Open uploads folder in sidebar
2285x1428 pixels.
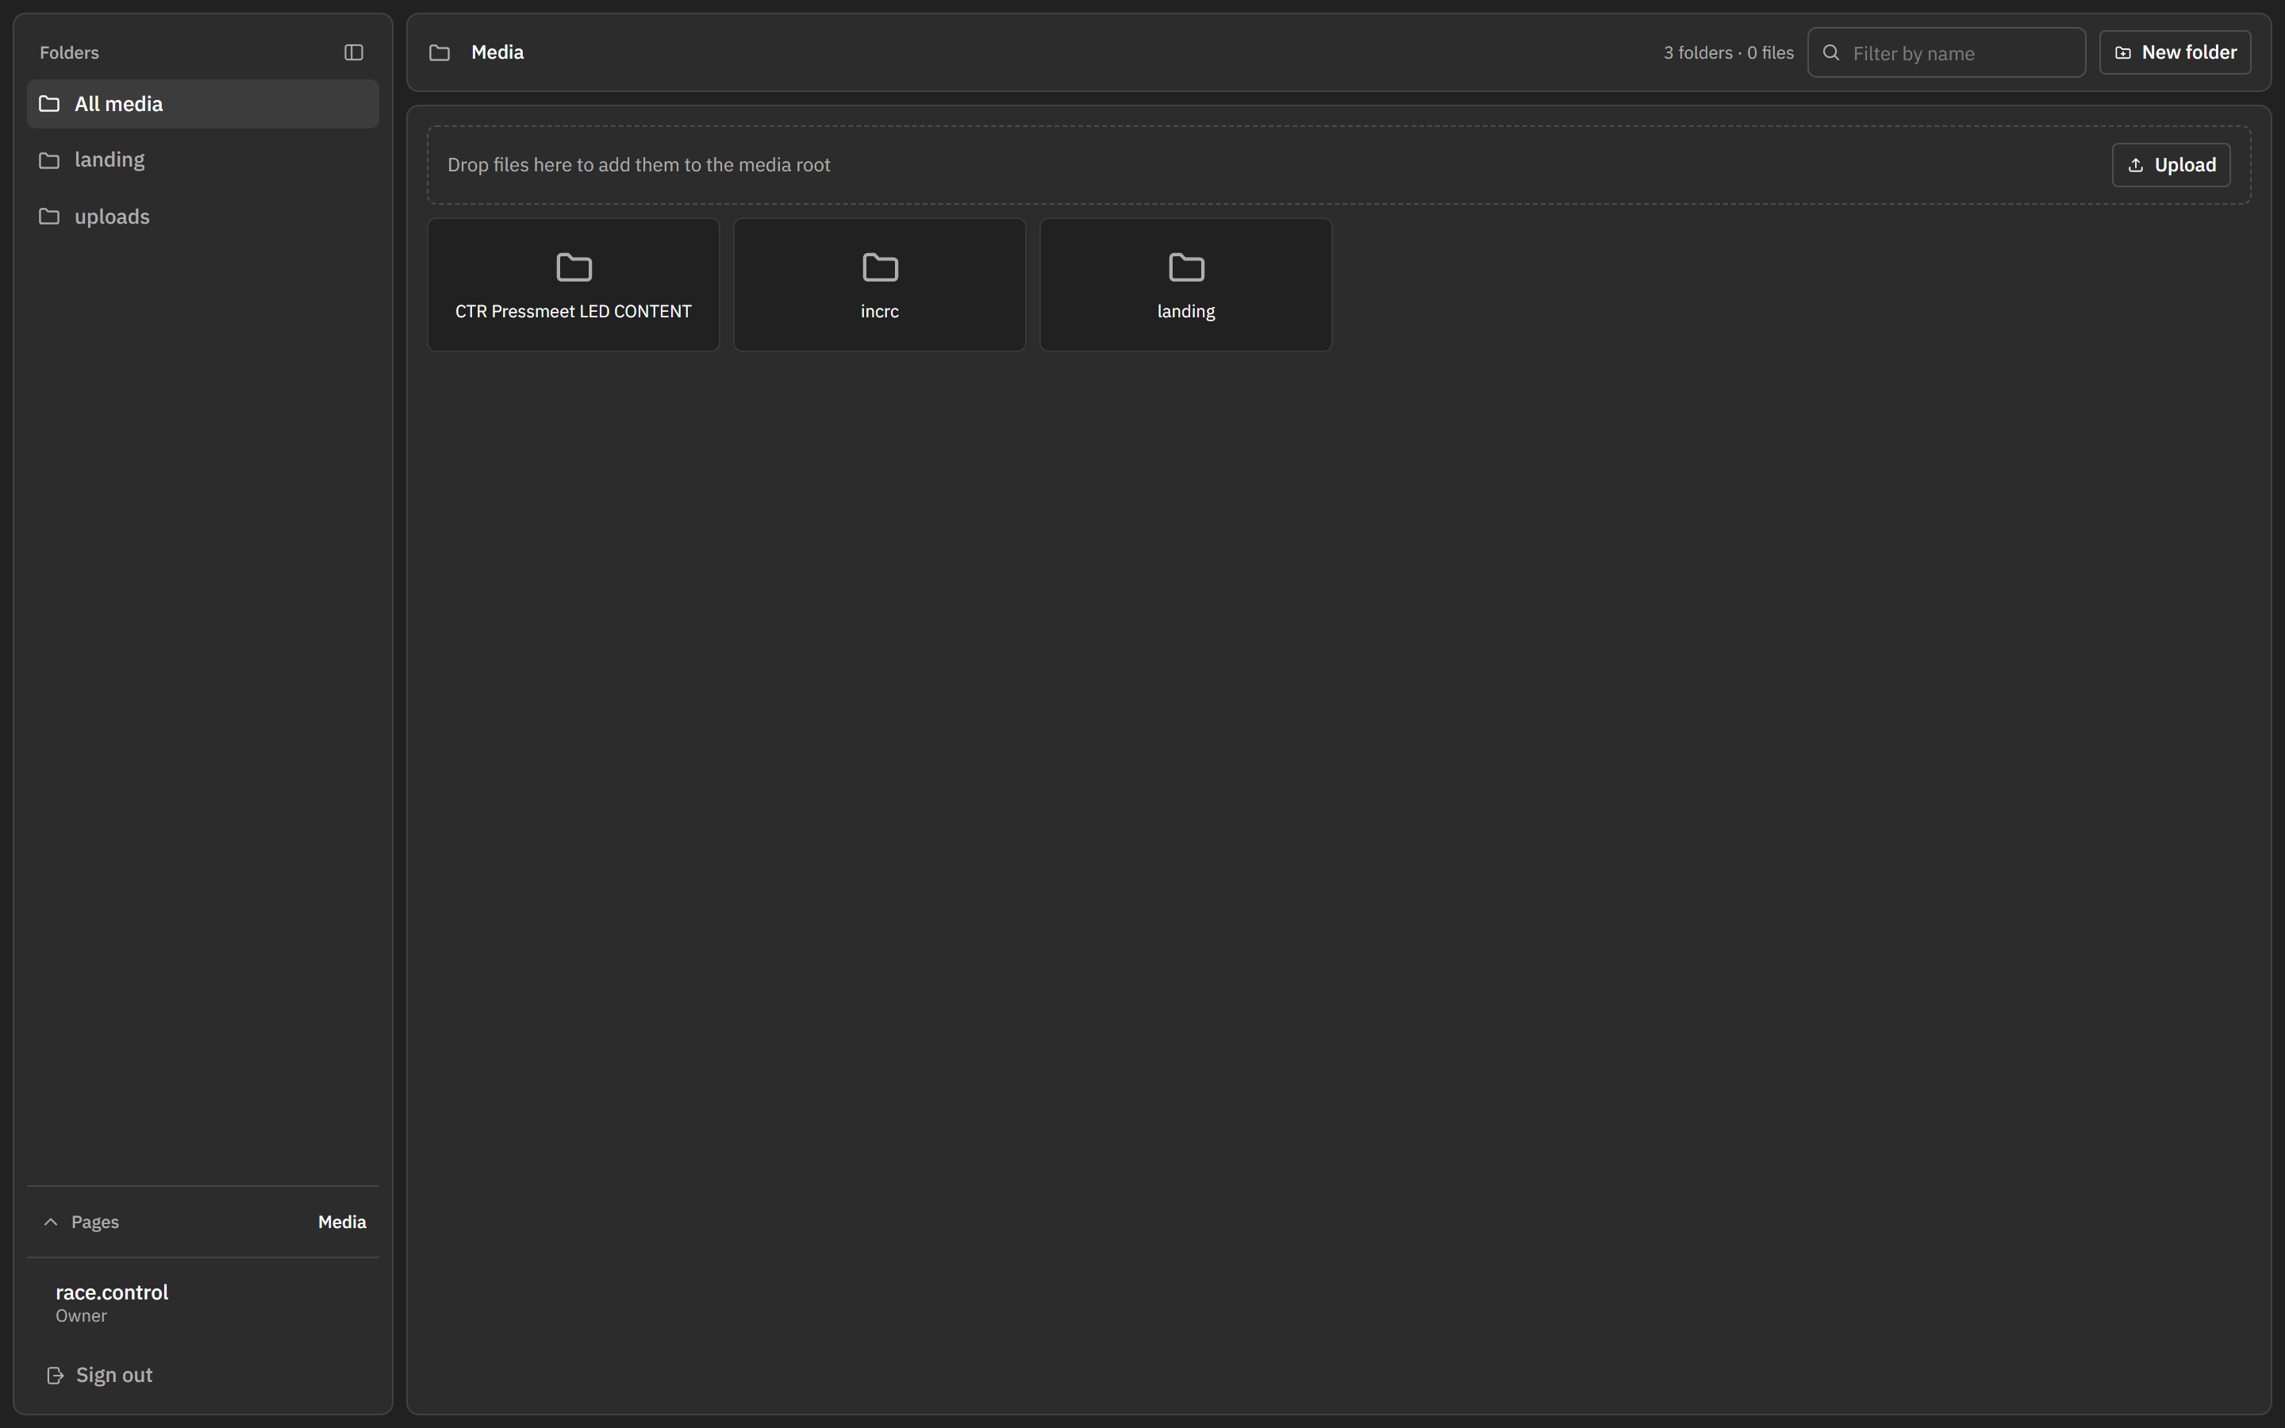203,217
